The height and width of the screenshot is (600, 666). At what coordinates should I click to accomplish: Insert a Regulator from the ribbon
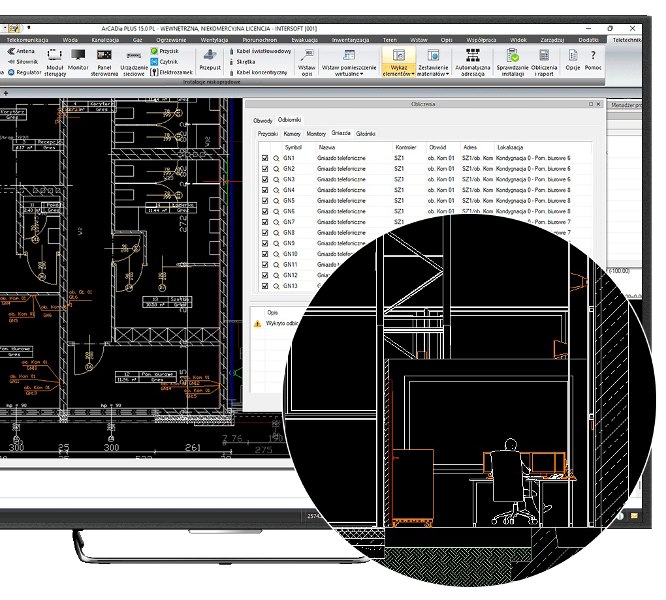click(x=25, y=72)
